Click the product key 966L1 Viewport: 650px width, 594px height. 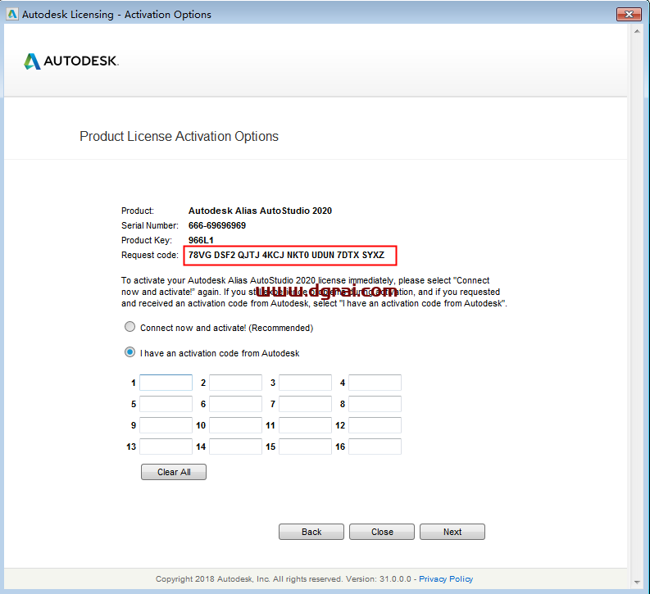(201, 240)
